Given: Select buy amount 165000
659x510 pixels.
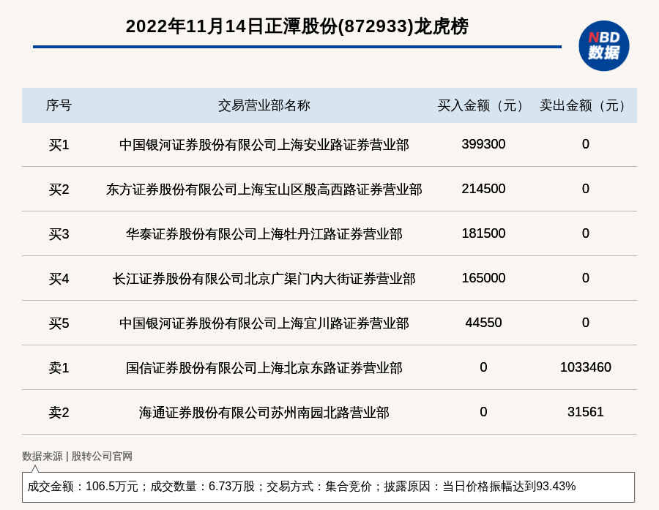Looking at the screenshot, I should [483, 278].
